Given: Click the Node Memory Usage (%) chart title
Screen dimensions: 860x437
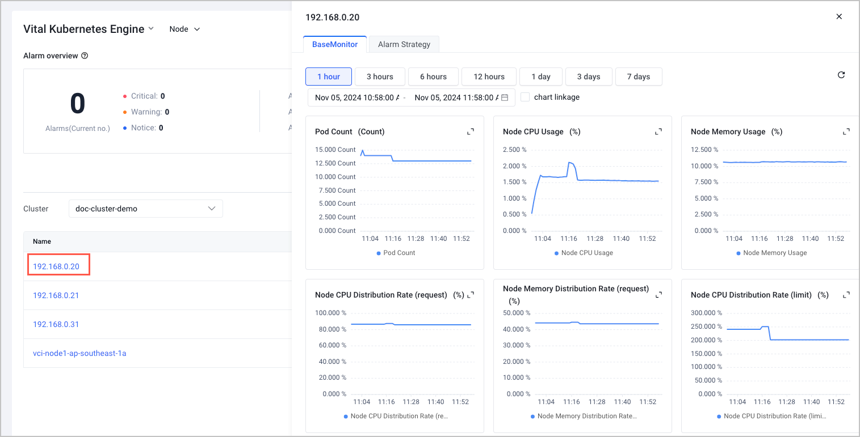Looking at the screenshot, I should [x=736, y=131].
